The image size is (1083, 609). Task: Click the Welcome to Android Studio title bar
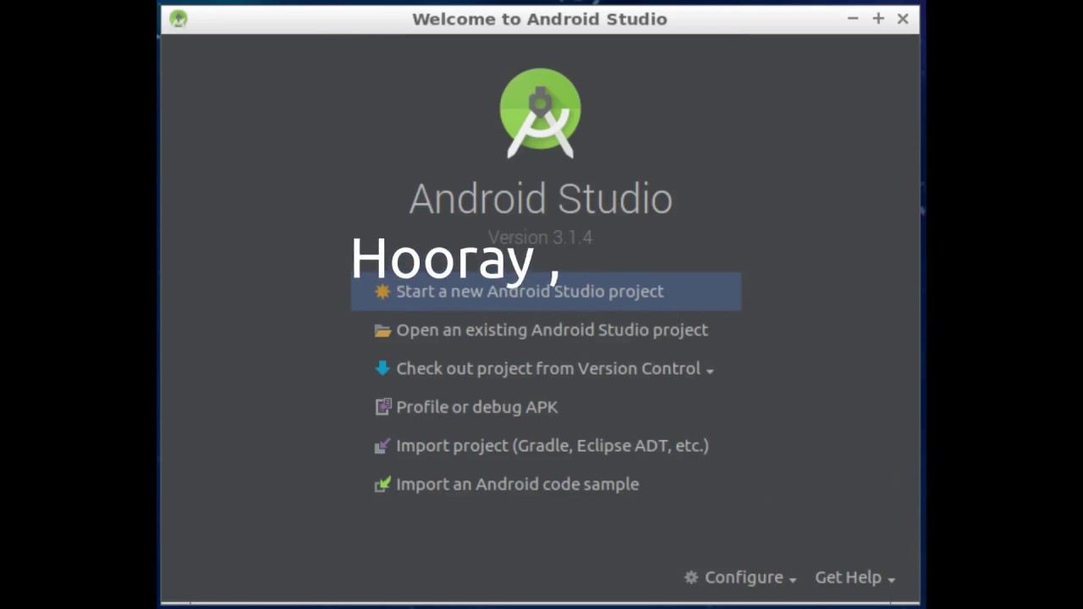(x=540, y=19)
